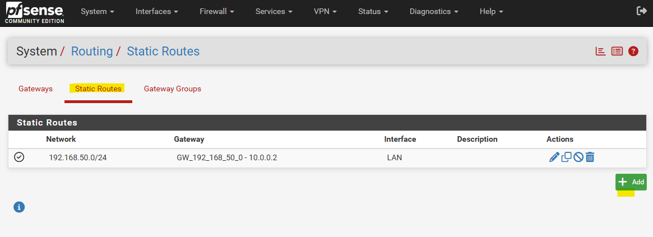
Task: Log out using the top-right arrow icon
Action: 641,11
